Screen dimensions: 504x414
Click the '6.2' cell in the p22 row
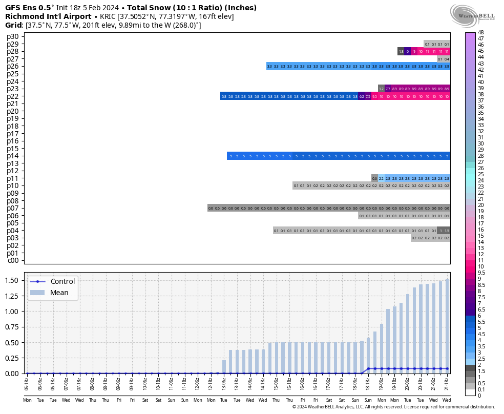362,96
